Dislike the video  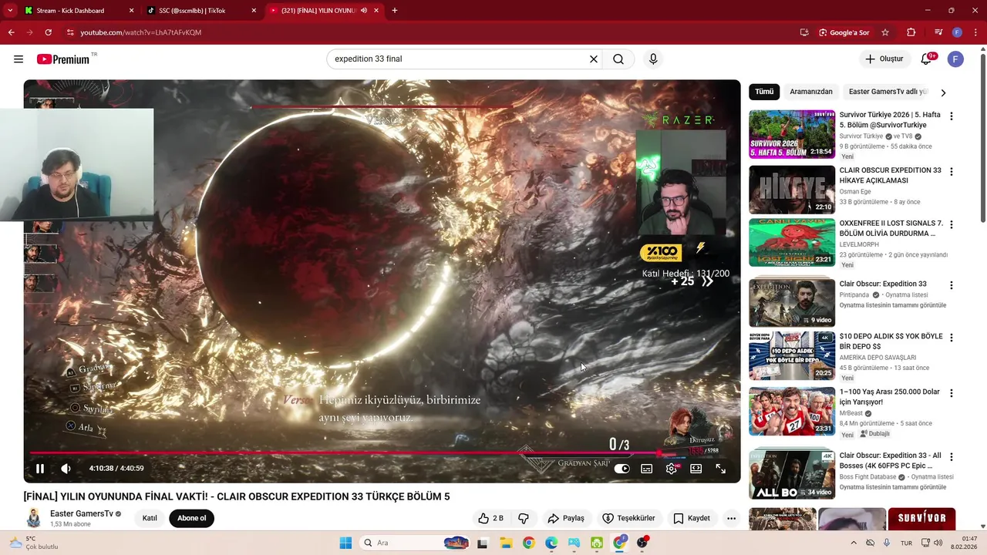click(523, 518)
